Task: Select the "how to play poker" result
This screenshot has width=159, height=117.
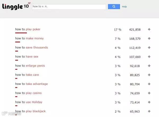Action: 28,29
